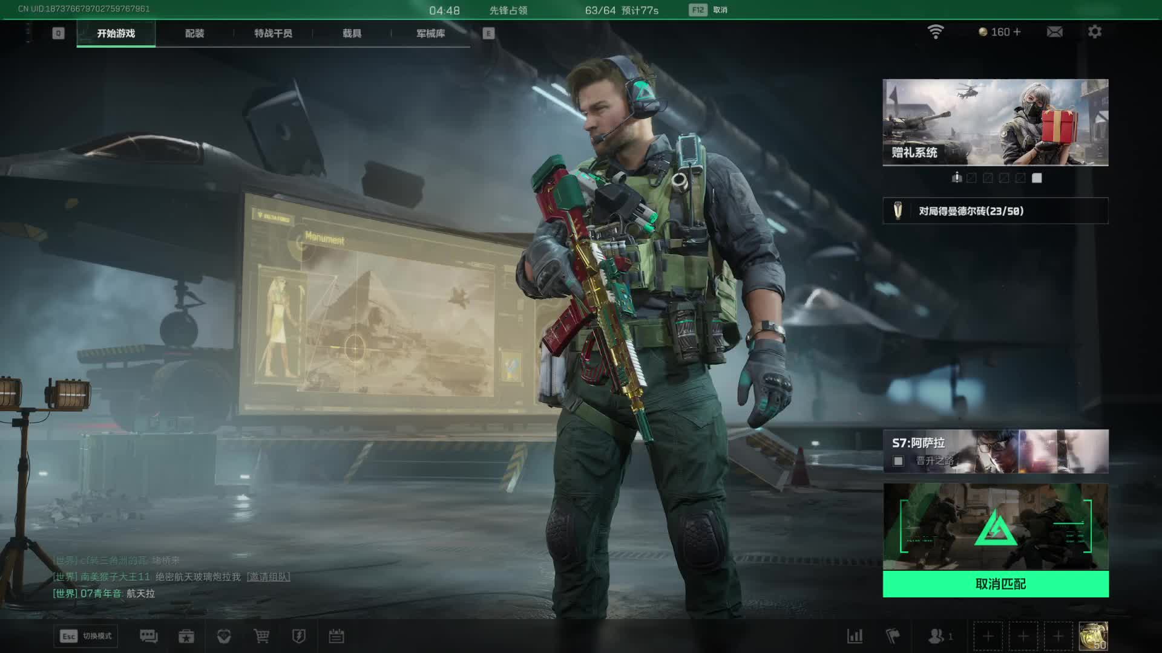Click the first empty squad slot plus
Image resolution: width=1162 pixels, height=653 pixels.
point(988,636)
